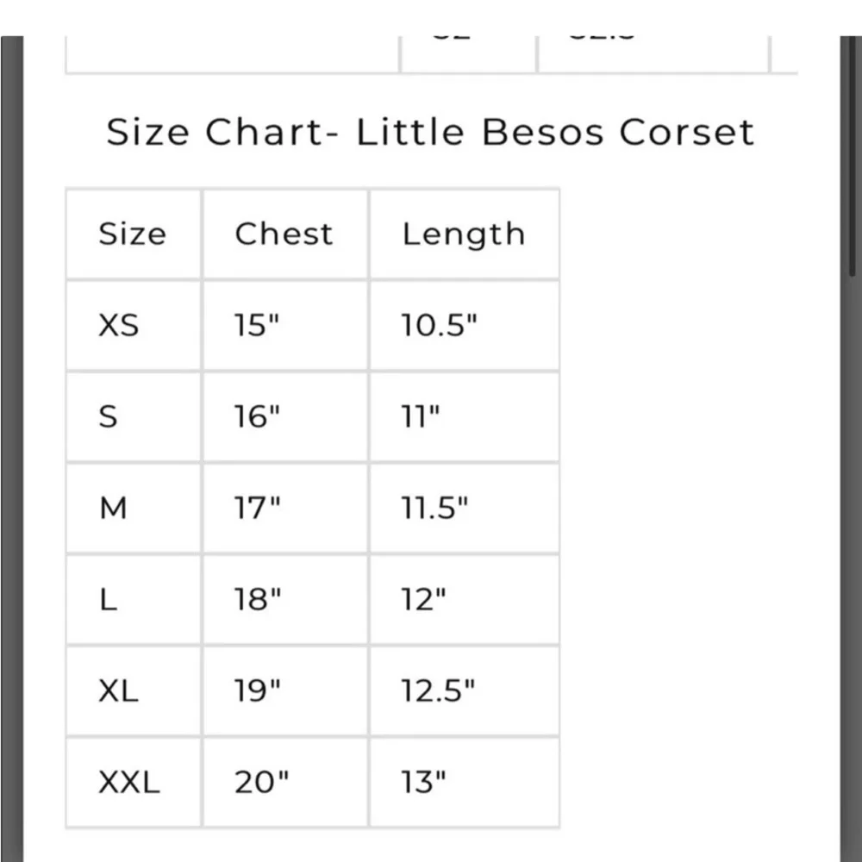Screen dimensions: 862x862
Task: Select the XS size cell
Action: coord(119,326)
